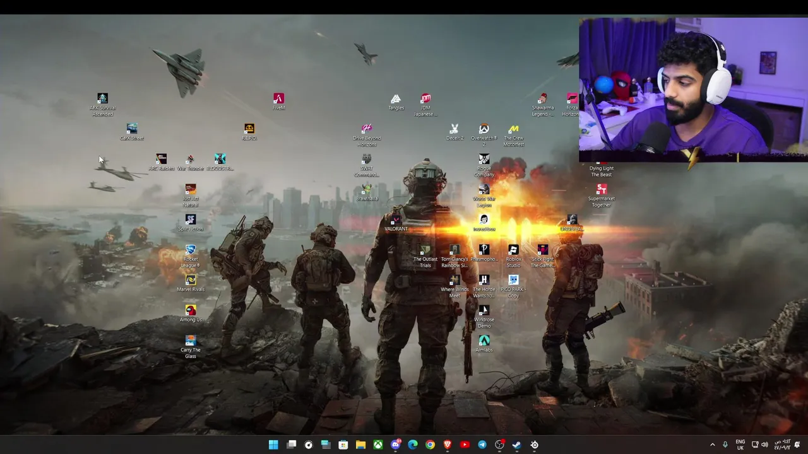Launch Brave browser from the taskbar
This screenshot has width=808, height=454.
coord(448,445)
